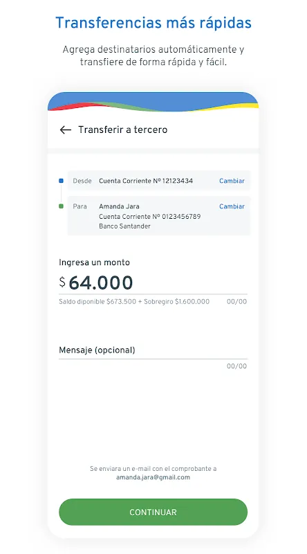Click the Saldo disponible balance text
The image size is (307, 554).
tap(134, 302)
